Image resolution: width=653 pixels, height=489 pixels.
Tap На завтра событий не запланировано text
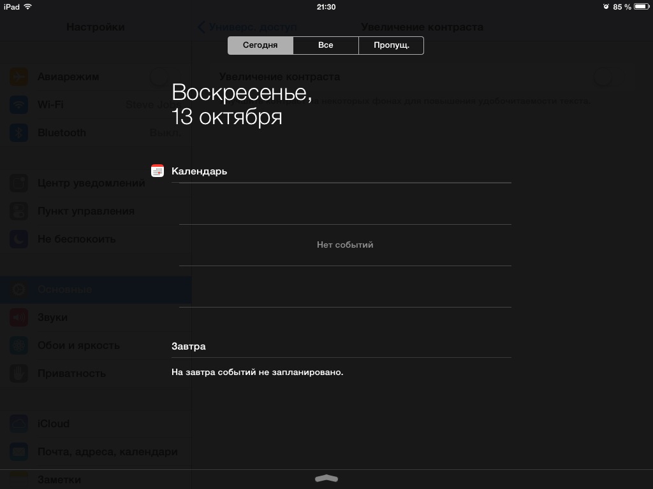pos(258,372)
